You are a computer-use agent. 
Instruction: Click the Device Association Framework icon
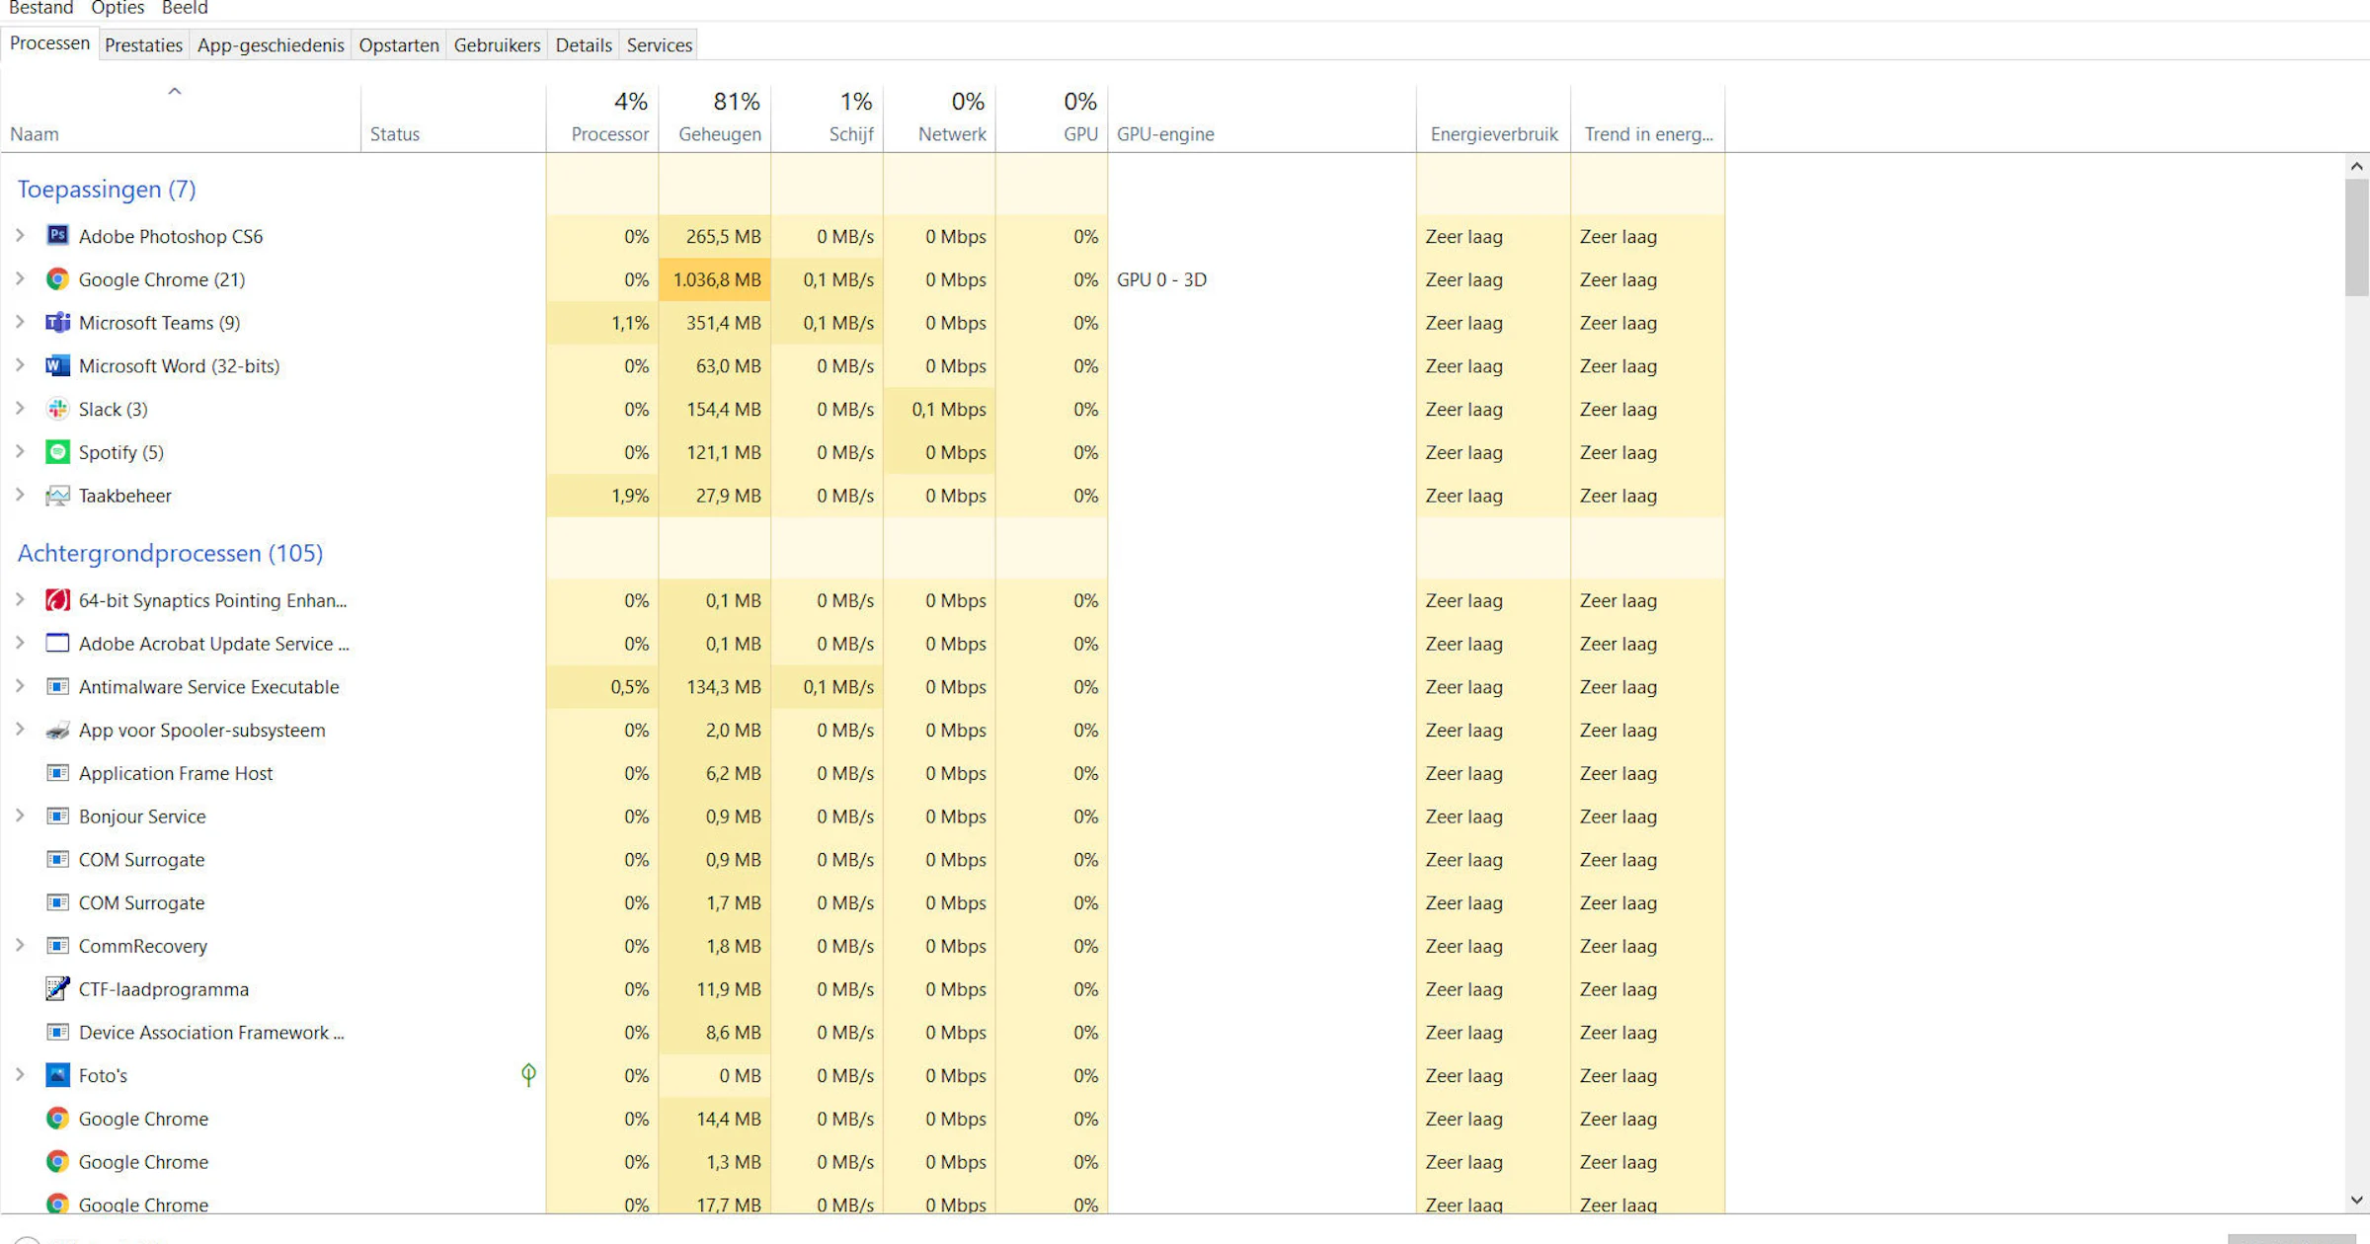click(x=57, y=1033)
